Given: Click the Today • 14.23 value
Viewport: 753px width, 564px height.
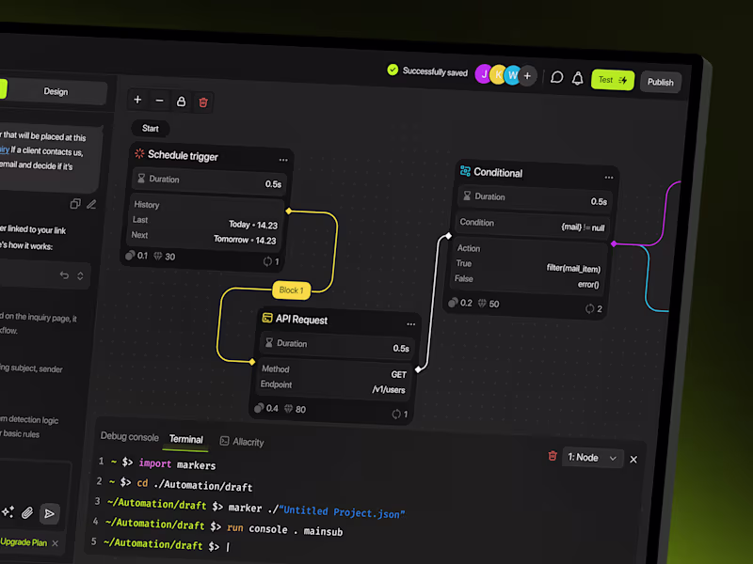Looking at the screenshot, I should click(x=253, y=225).
